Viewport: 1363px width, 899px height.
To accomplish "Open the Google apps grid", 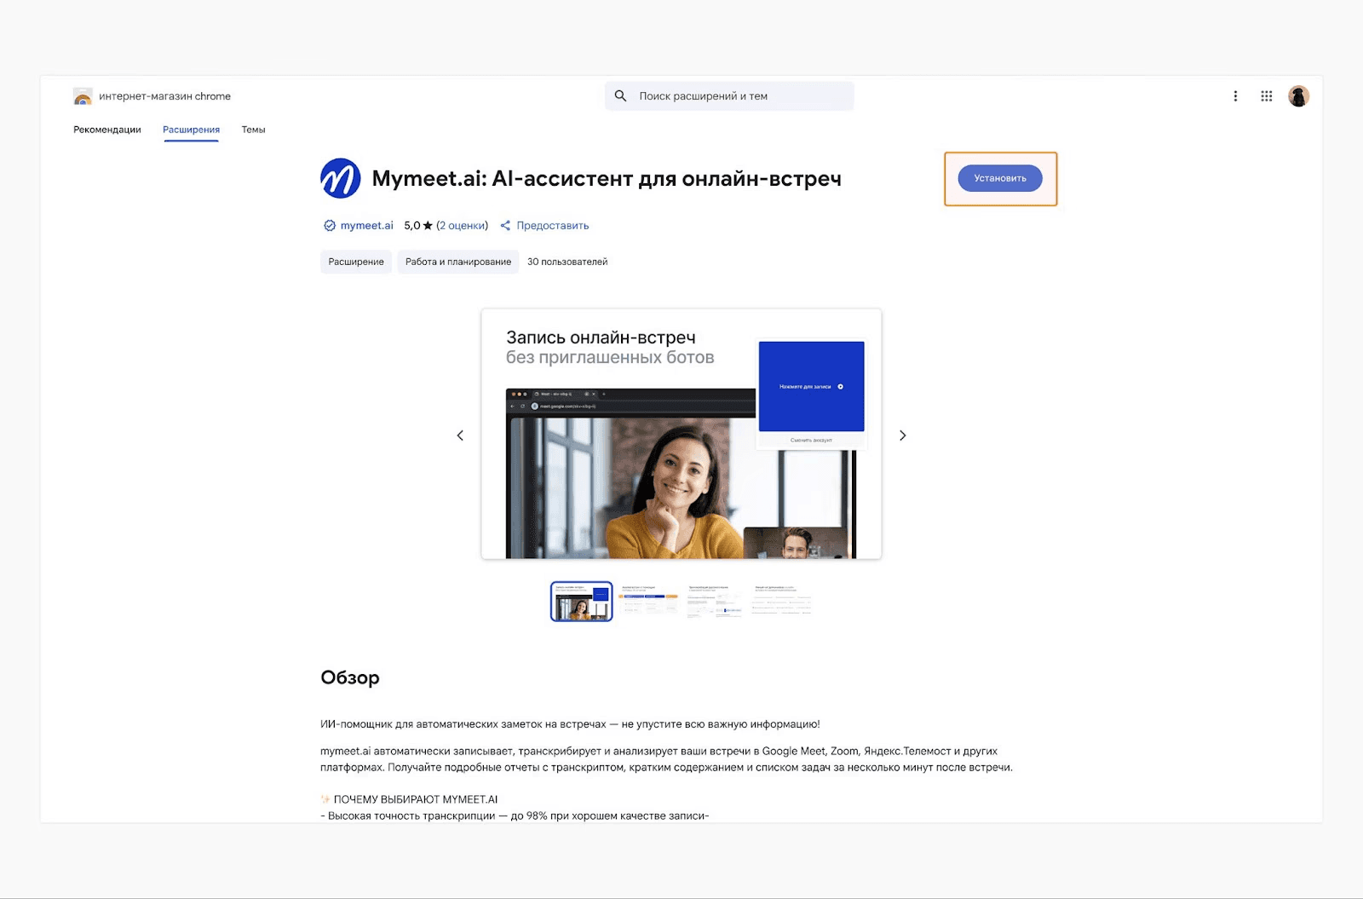I will [1267, 96].
